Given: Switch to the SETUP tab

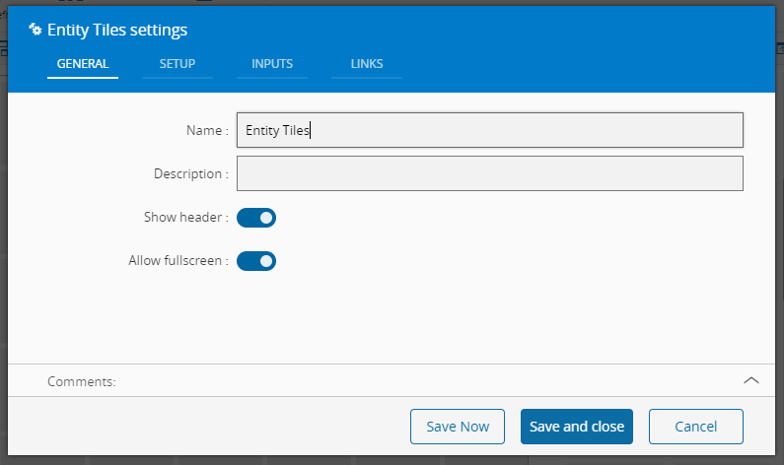Looking at the screenshot, I should 177,64.
